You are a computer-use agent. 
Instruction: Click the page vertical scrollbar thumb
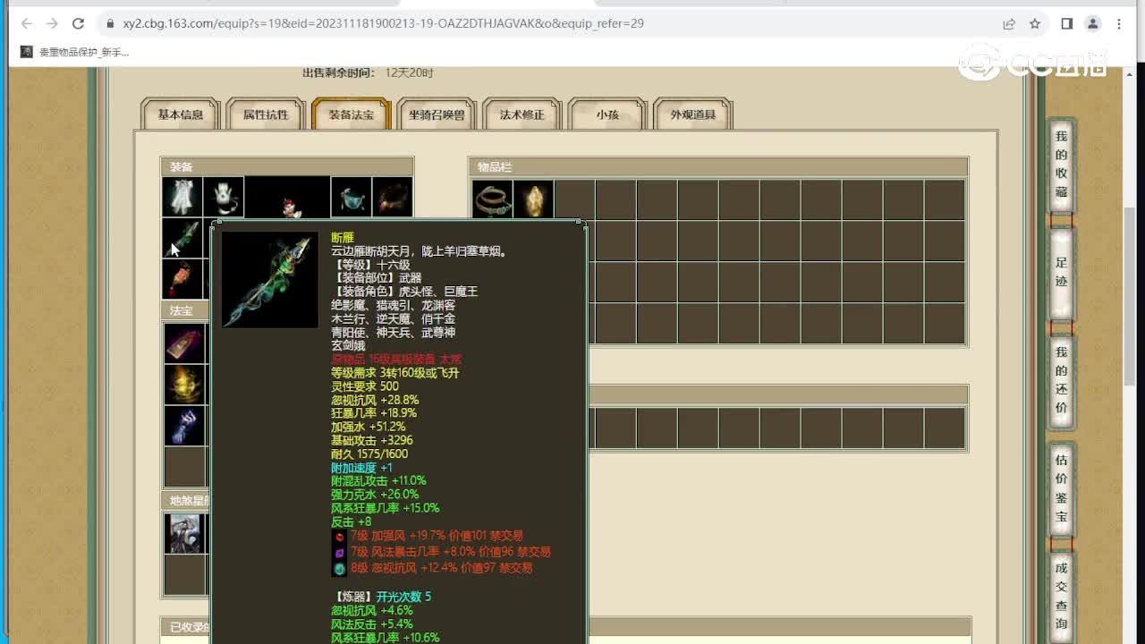tap(1130, 295)
